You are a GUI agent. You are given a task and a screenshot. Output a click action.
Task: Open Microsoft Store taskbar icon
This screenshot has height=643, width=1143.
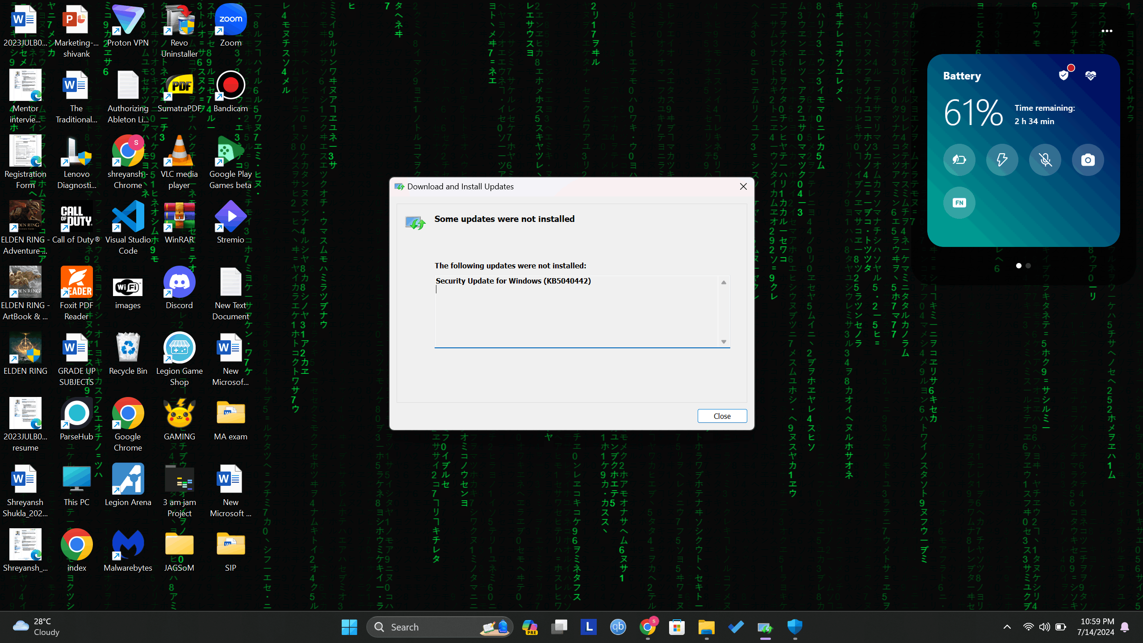[677, 627]
